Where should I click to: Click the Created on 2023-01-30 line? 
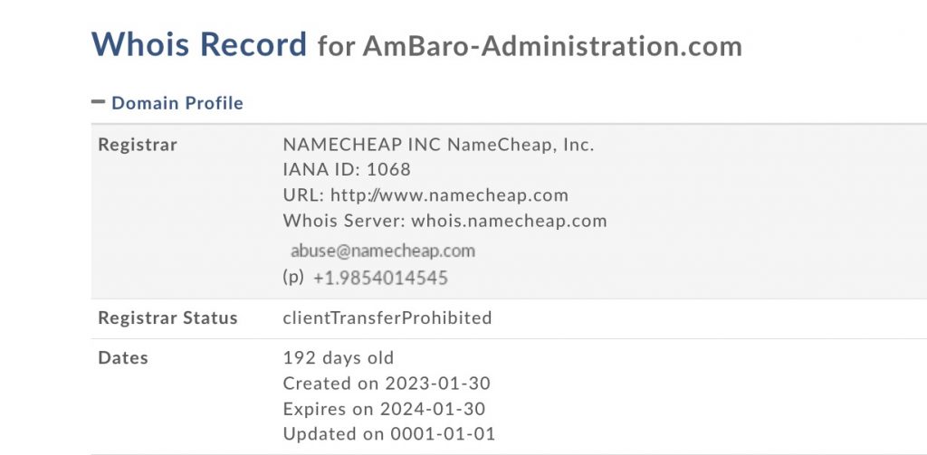click(387, 384)
